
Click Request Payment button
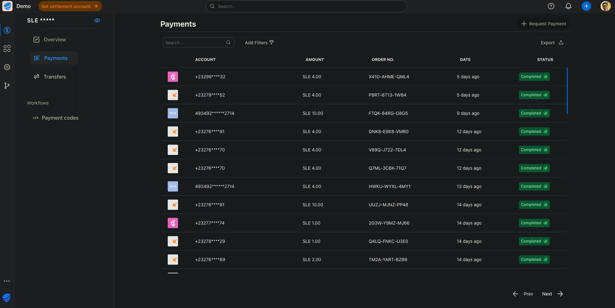[543, 24]
